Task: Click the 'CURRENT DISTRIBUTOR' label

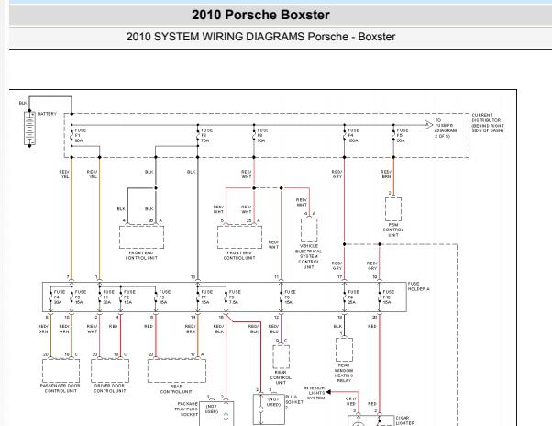Action: click(488, 123)
